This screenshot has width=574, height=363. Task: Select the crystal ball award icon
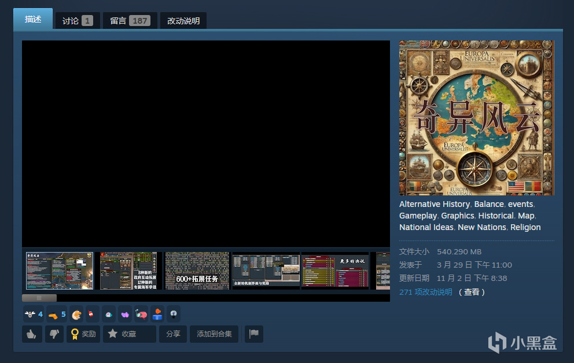174,314
